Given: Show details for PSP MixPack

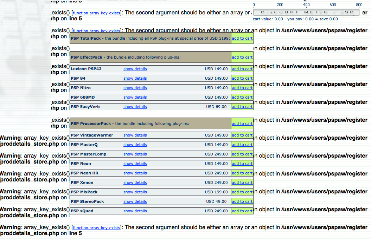Looking at the screenshot, I should 135,192.
